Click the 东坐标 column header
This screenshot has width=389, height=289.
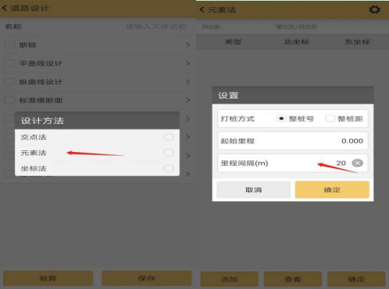click(x=357, y=41)
